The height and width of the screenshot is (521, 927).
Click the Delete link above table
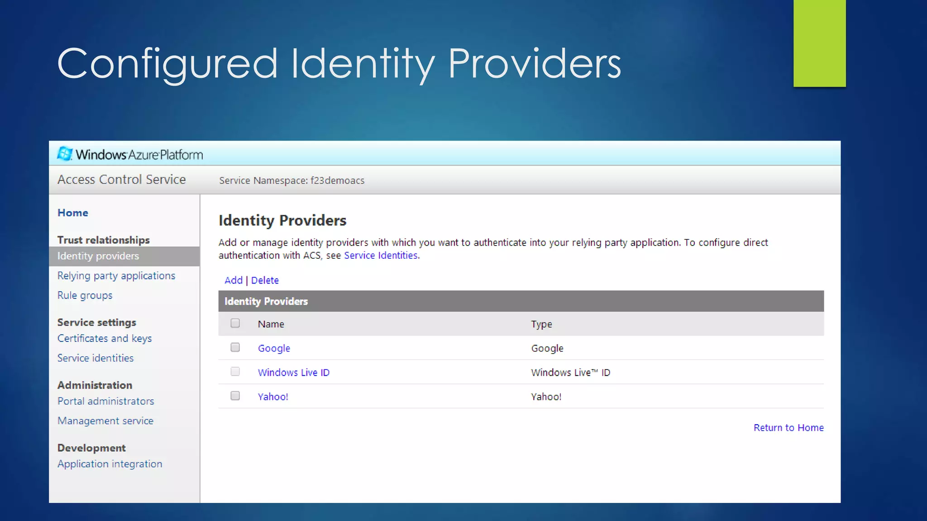click(265, 280)
